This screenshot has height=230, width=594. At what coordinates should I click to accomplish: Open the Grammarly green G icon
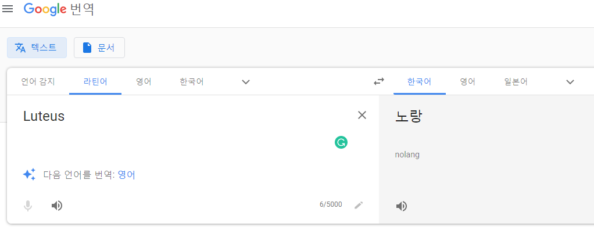pyautogui.click(x=341, y=142)
